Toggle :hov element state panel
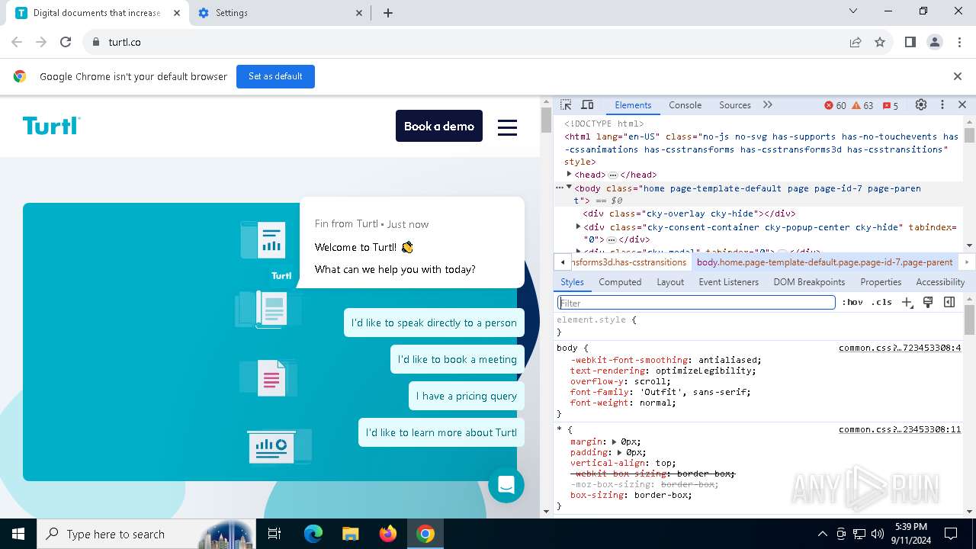Viewport: 976px width, 549px height. click(x=852, y=303)
